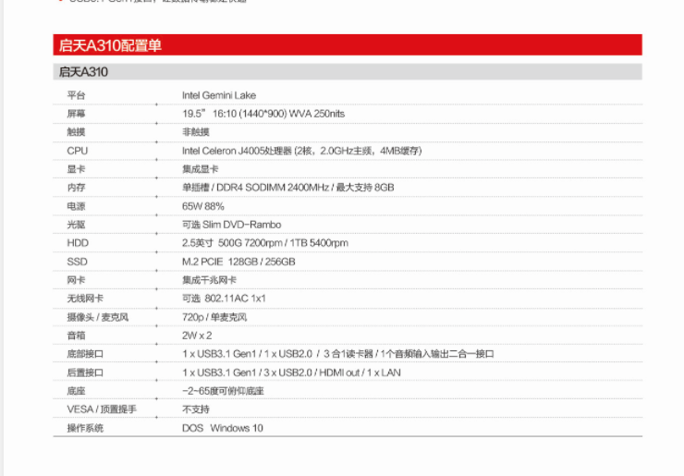
Task: Click the 'HDMI out / 1 x LAN' rear ports value
Action: pyautogui.click(x=360, y=372)
